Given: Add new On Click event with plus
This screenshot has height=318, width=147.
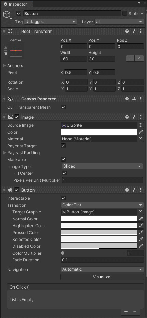Looking at the screenshot, I should [126, 312].
